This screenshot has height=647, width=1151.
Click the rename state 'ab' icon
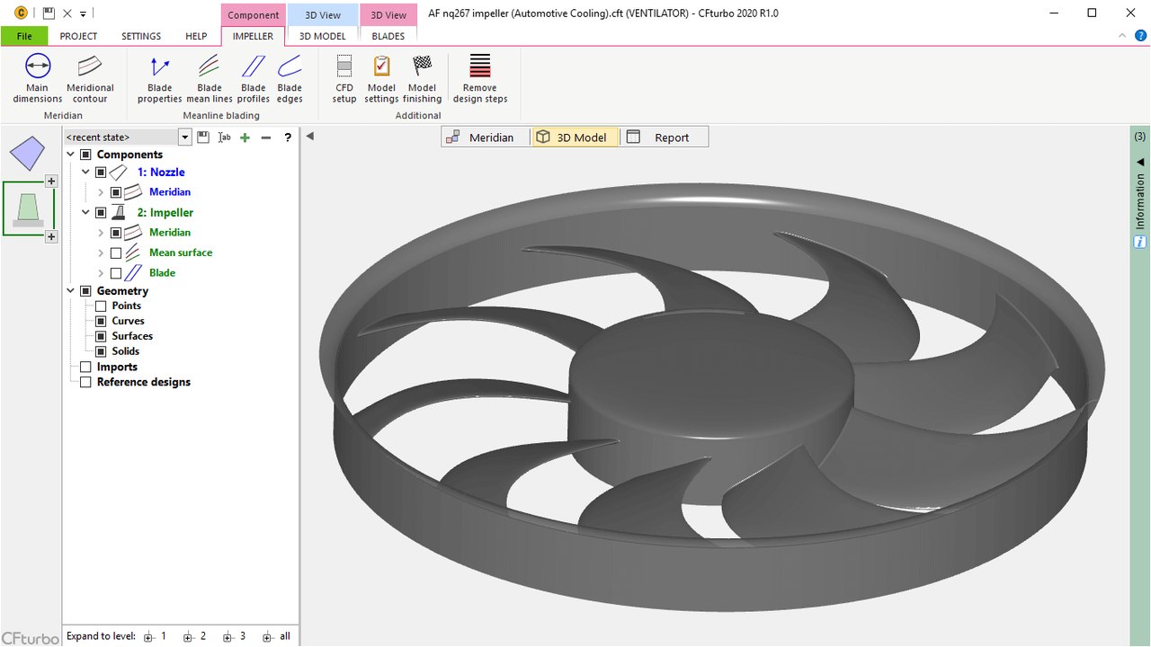[x=225, y=137]
